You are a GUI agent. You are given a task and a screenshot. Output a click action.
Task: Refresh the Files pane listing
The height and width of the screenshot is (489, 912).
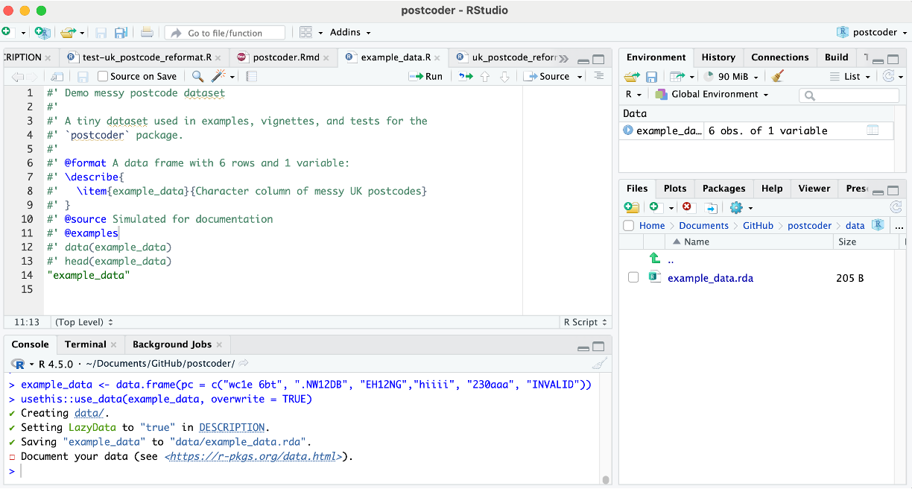(x=896, y=207)
